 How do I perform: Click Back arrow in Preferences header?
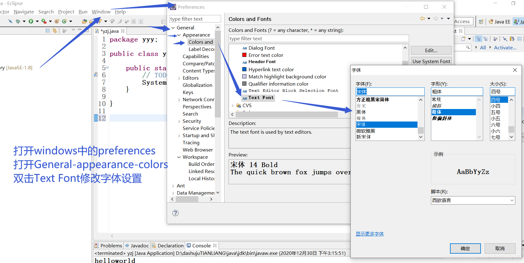tap(423, 18)
